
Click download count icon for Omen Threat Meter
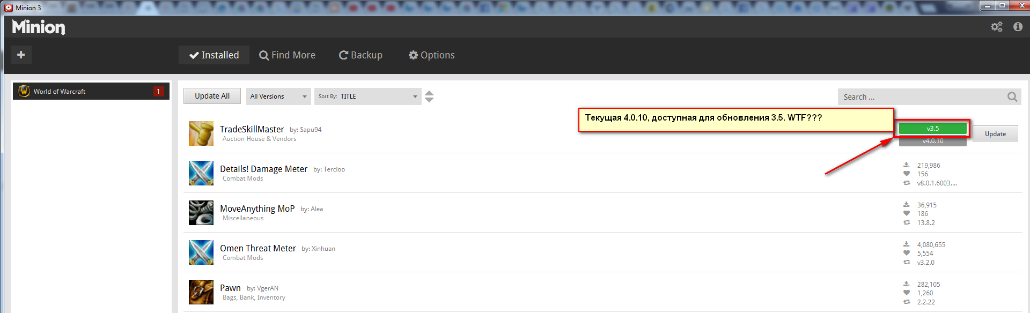[907, 244]
